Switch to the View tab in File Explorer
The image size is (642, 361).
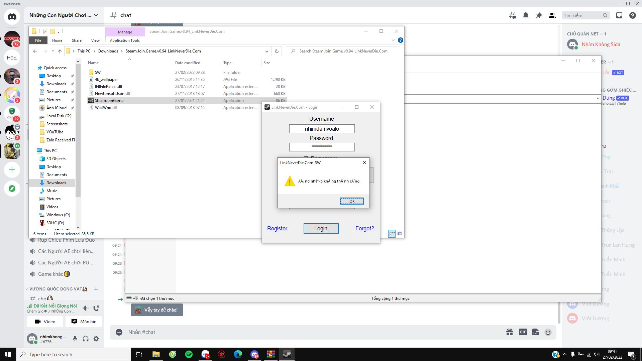(95, 40)
